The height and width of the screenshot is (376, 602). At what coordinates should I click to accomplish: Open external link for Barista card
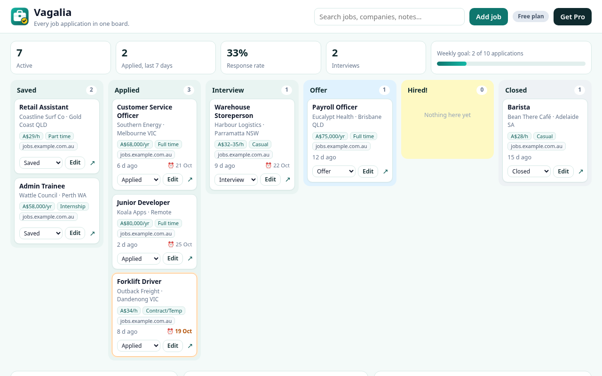tap(581, 172)
